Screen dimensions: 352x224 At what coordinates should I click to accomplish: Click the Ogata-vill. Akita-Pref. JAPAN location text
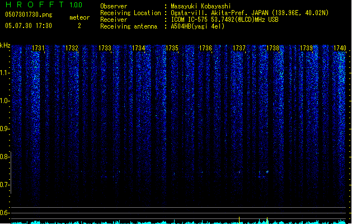pyautogui.click(x=250, y=13)
